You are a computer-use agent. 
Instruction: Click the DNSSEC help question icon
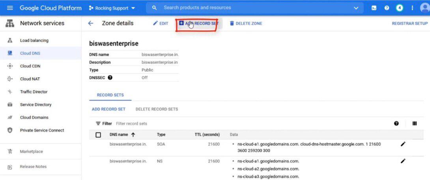coord(110,78)
